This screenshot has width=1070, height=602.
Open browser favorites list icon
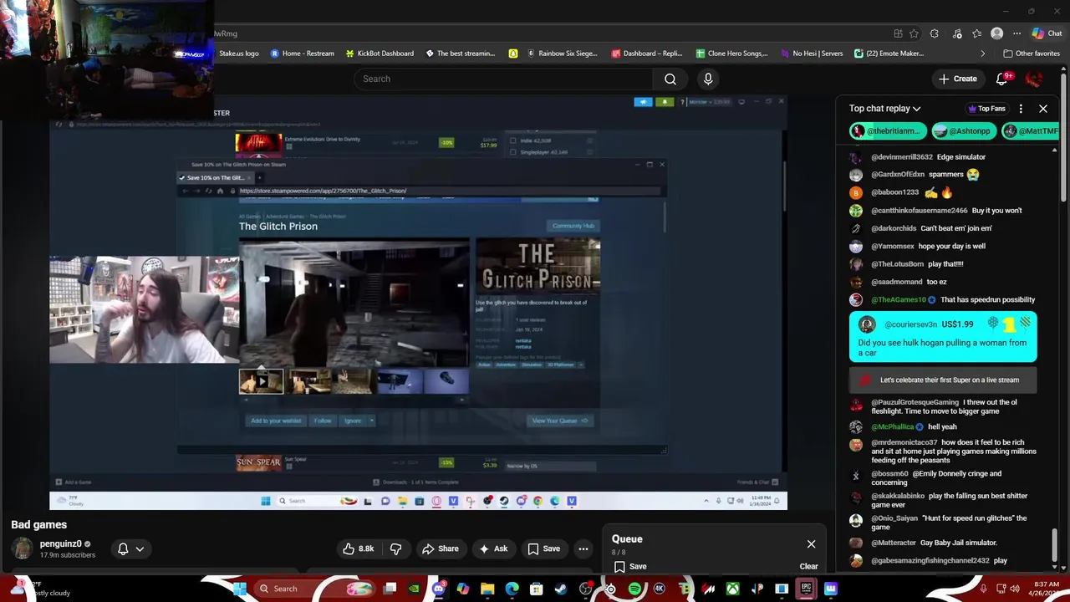click(976, 33)
